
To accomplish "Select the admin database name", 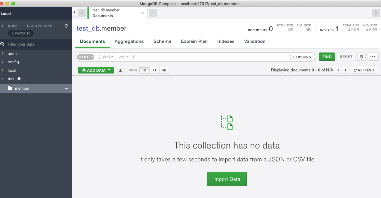I will (13, 54).
